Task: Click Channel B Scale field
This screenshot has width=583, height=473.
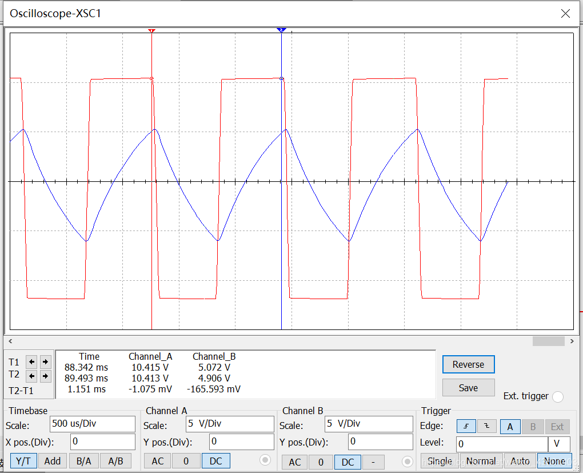Action: pyautogui.click(x=369, y=424)
